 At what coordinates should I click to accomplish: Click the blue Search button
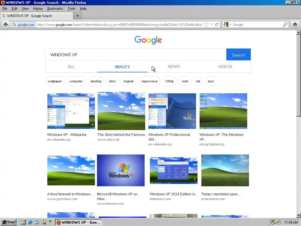pyautogui.click(x=238, y=55)
